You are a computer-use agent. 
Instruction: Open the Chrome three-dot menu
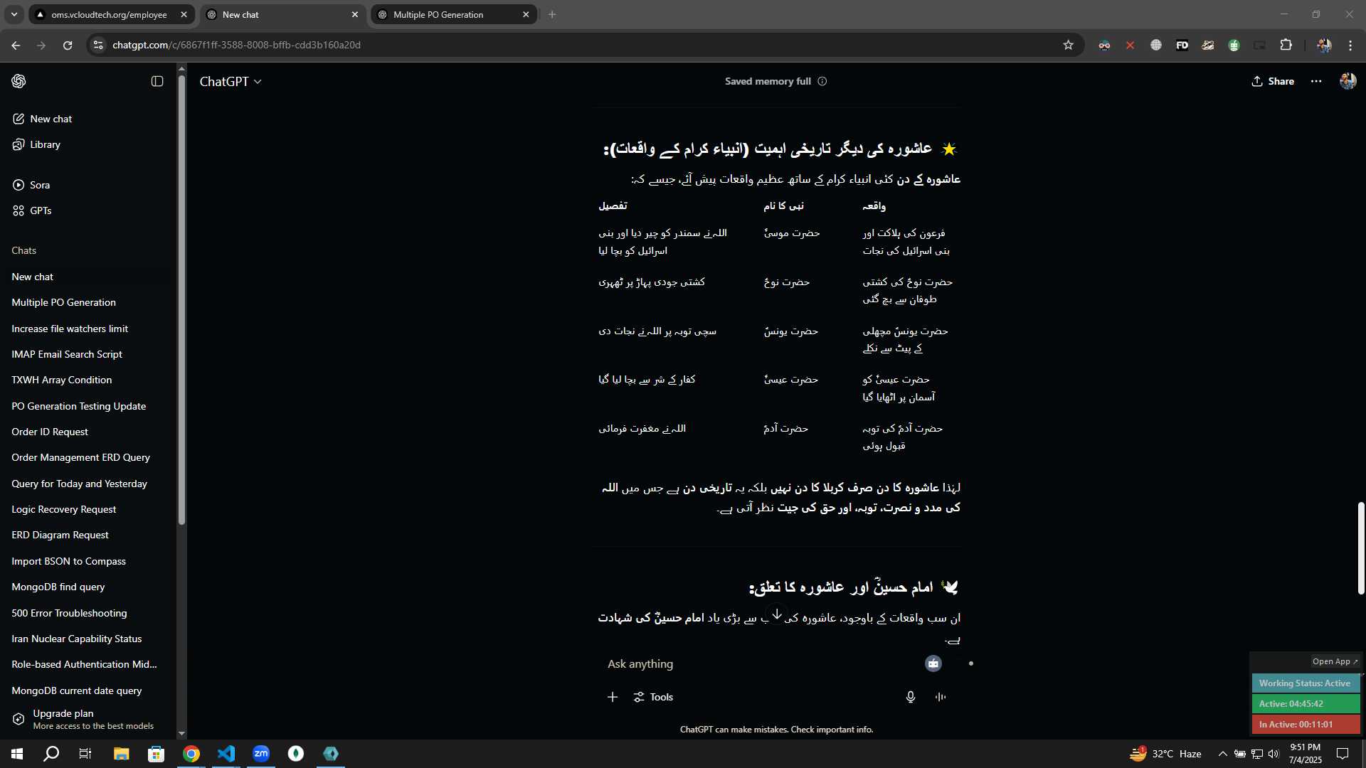click(x=1350, y=45)
